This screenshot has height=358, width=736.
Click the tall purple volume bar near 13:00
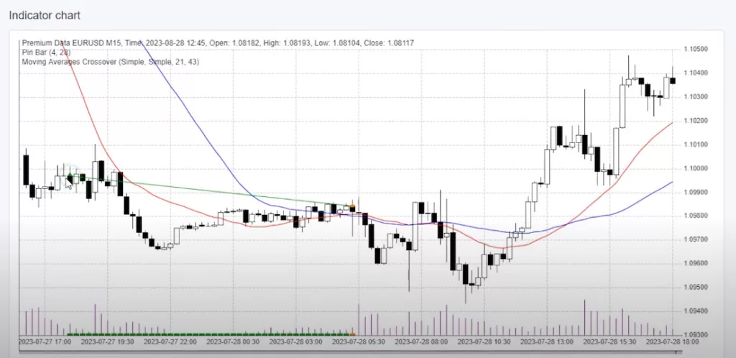click(584, 316)
